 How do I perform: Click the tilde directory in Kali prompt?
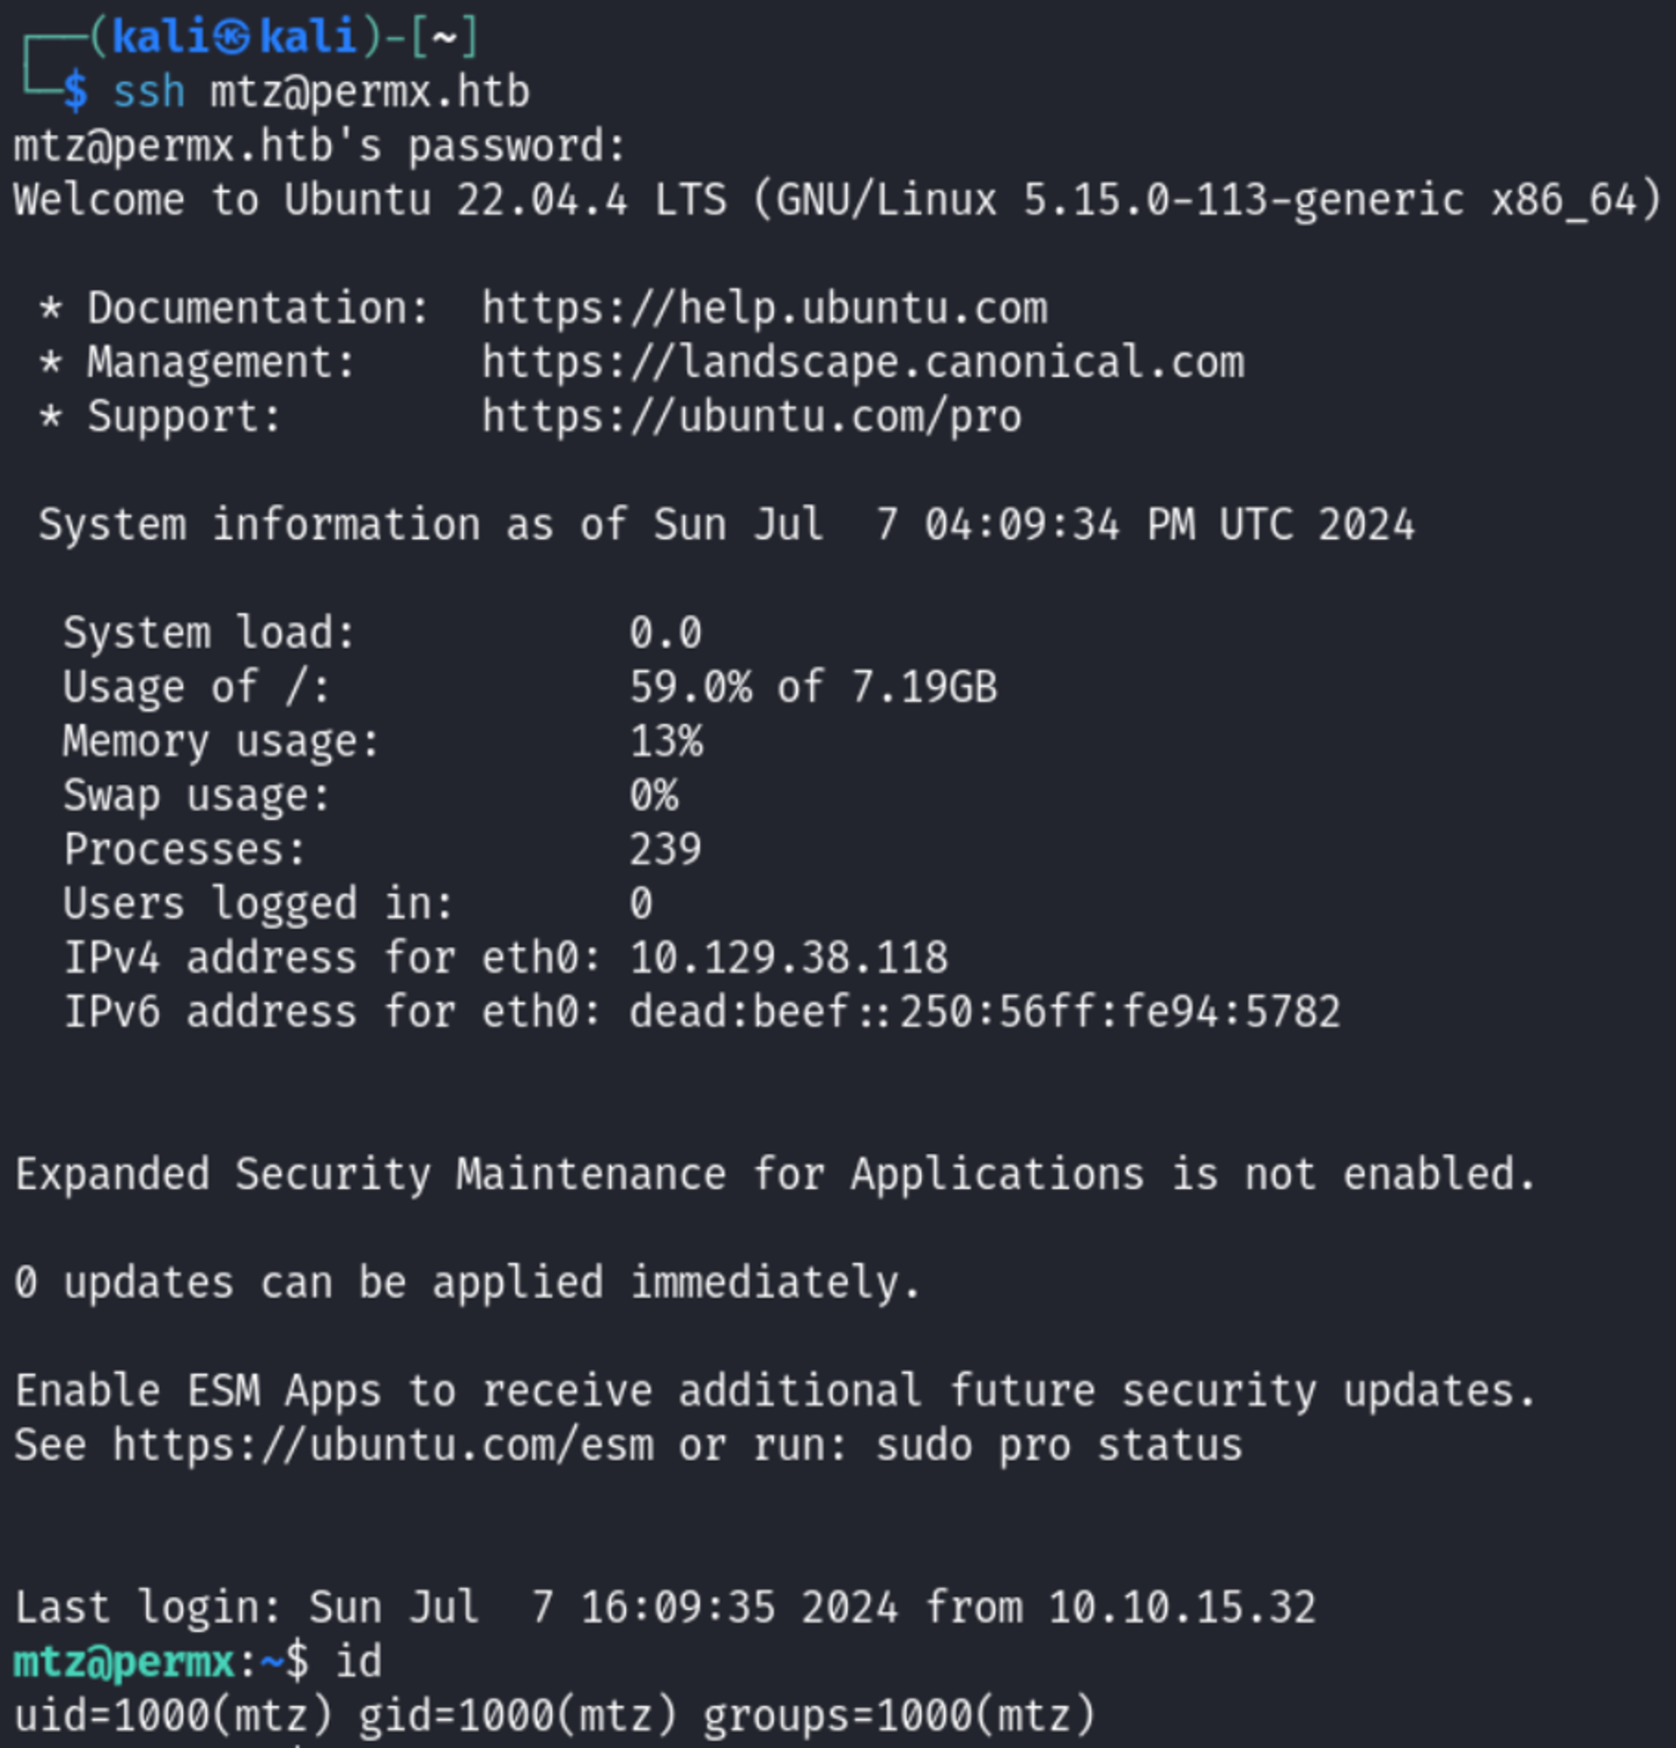[x=443, y=38]
